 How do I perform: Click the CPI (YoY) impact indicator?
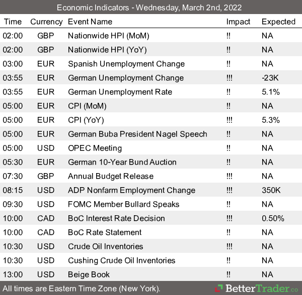(230, 120)
